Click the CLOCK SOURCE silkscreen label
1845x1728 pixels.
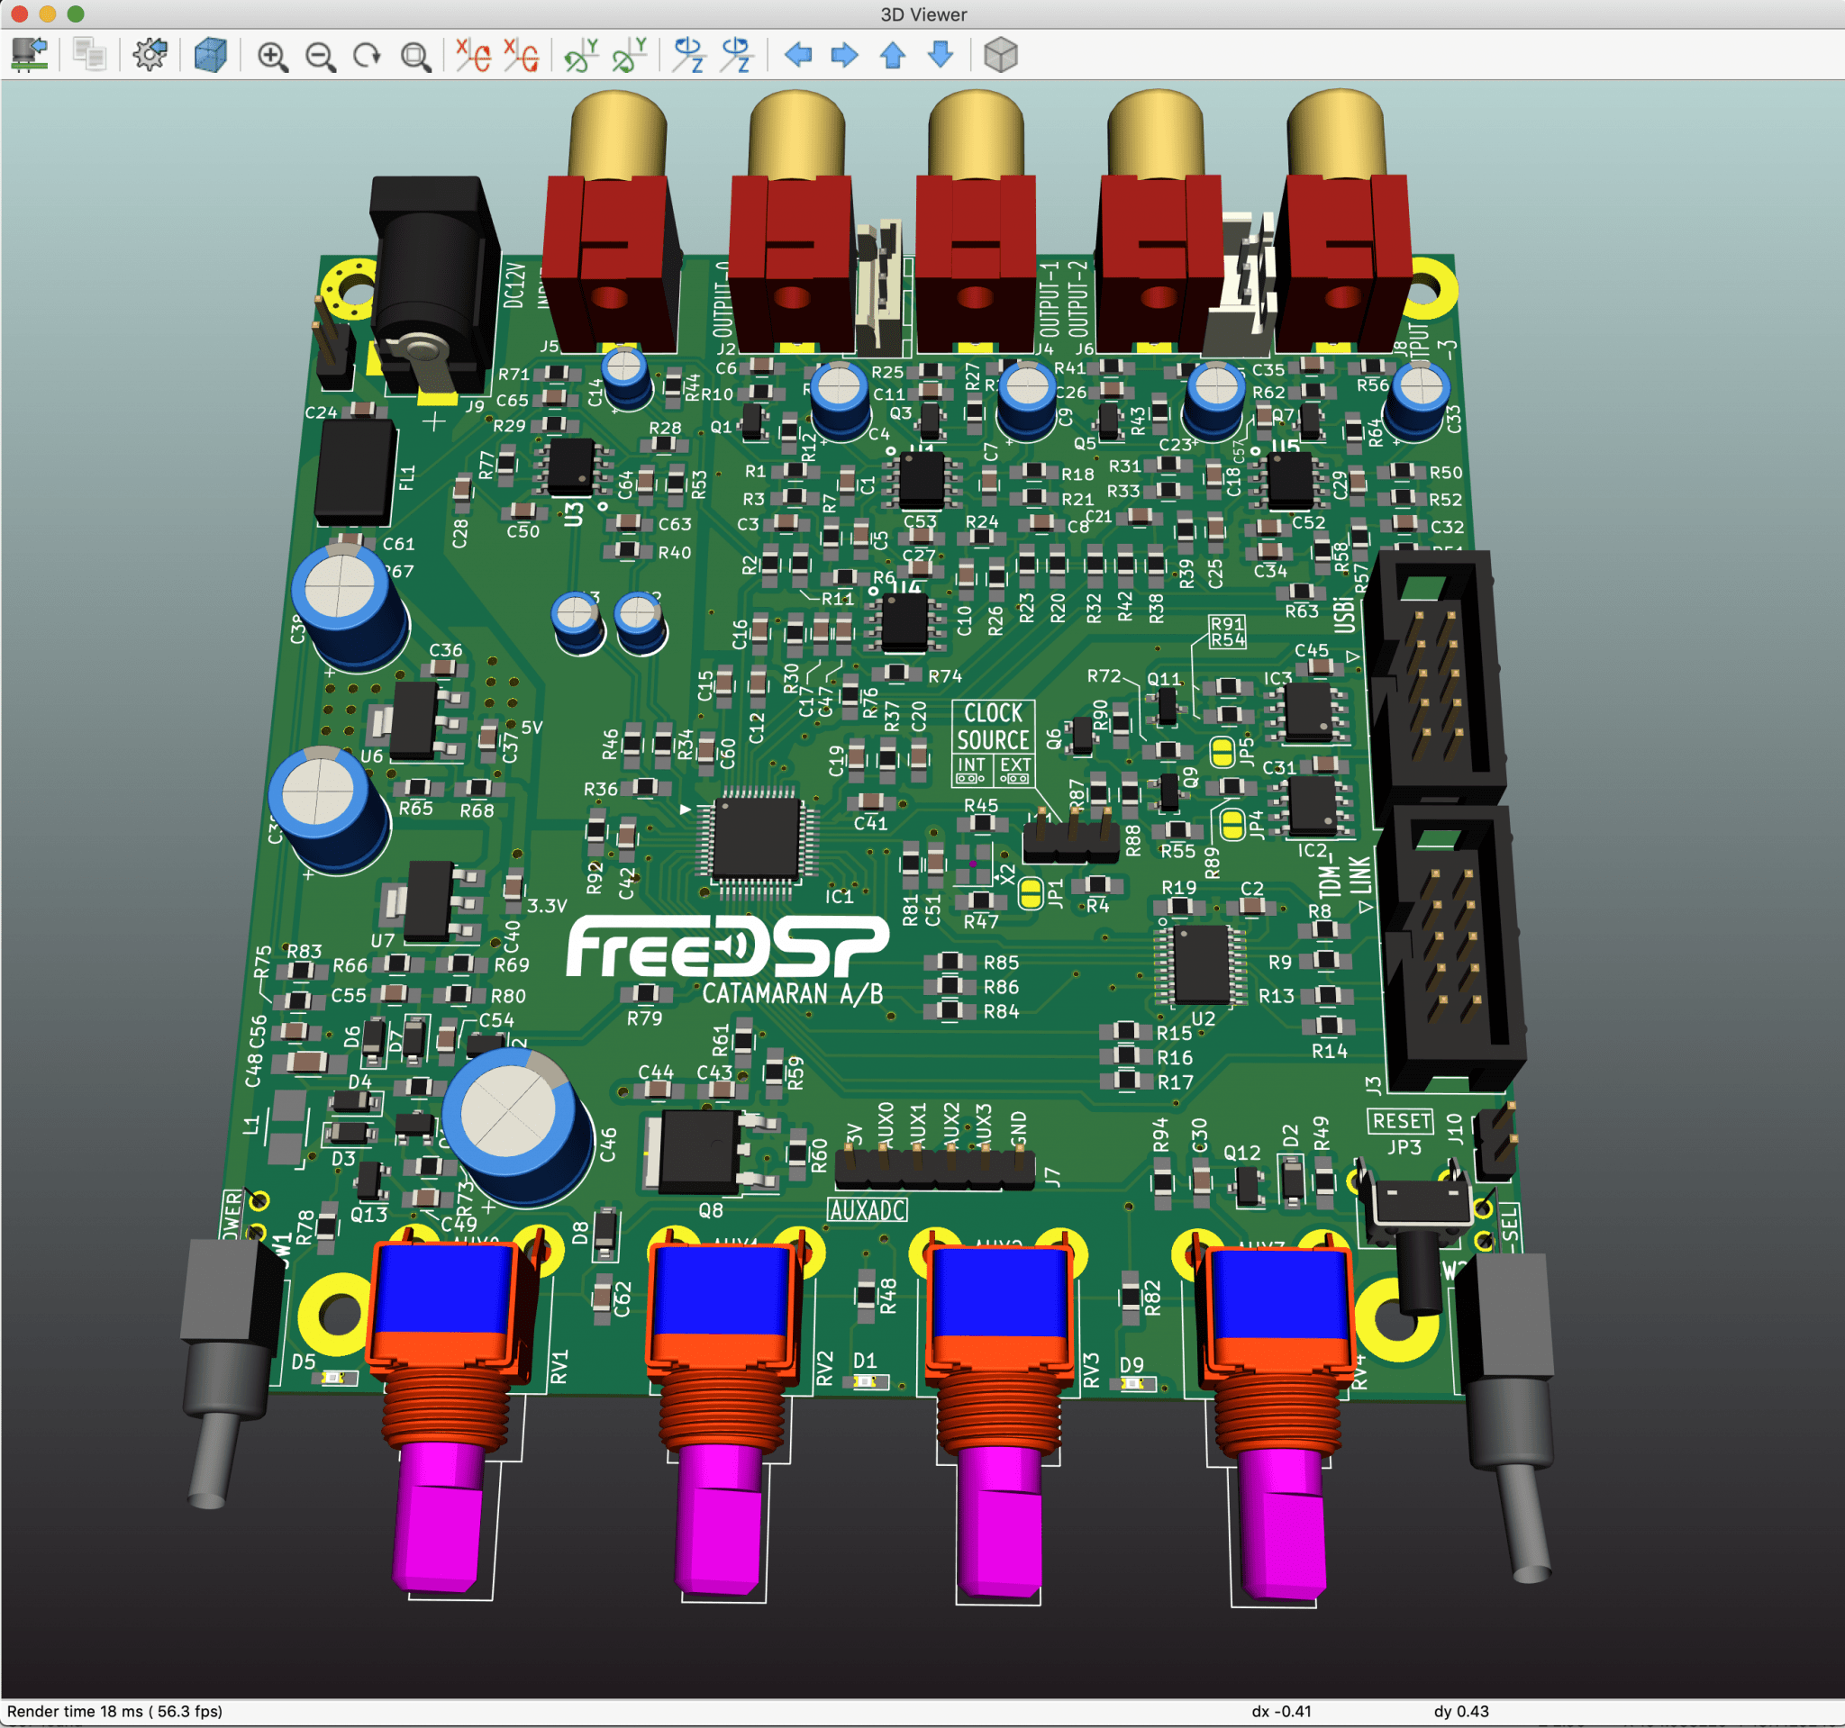993,727
